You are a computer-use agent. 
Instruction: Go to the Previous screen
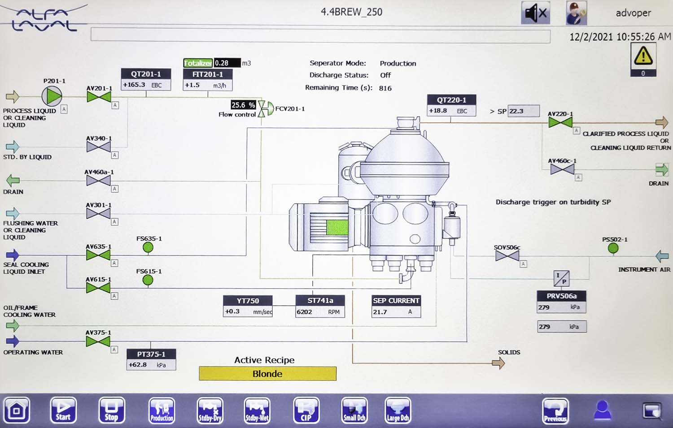[x=555, y=410]
